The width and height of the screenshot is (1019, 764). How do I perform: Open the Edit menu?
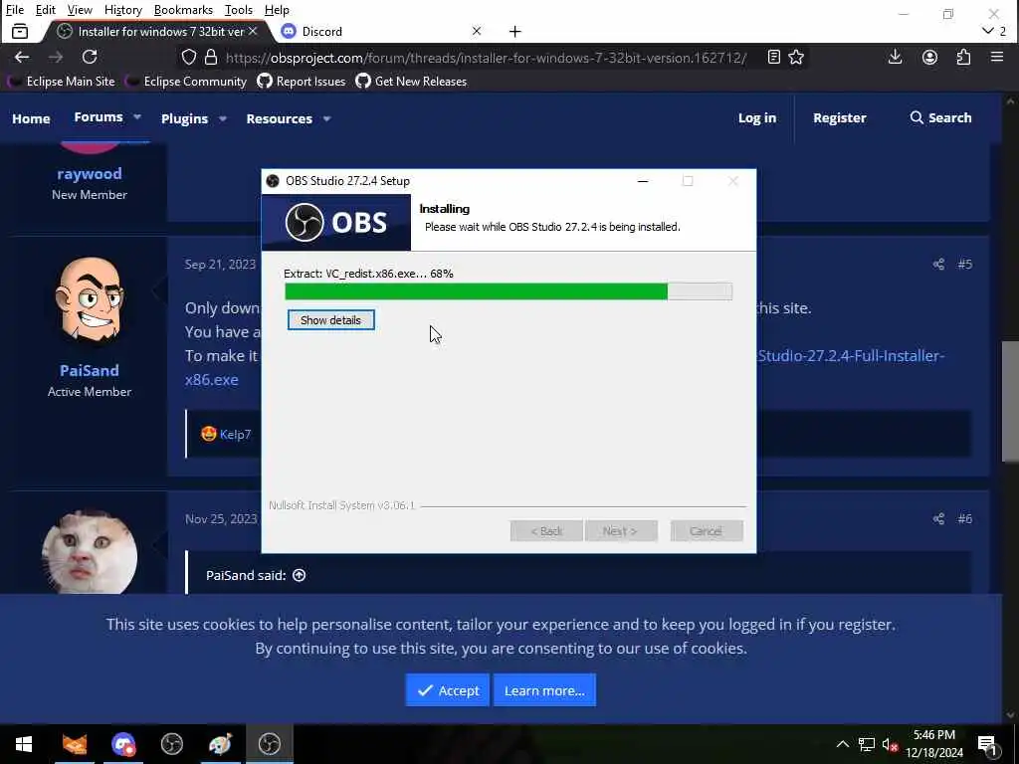tap(46, 10)
